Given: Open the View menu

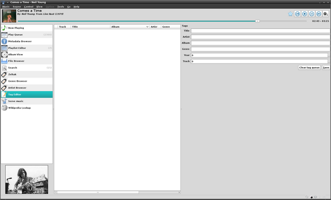Looking at the screenshot, I should point(39,7).
